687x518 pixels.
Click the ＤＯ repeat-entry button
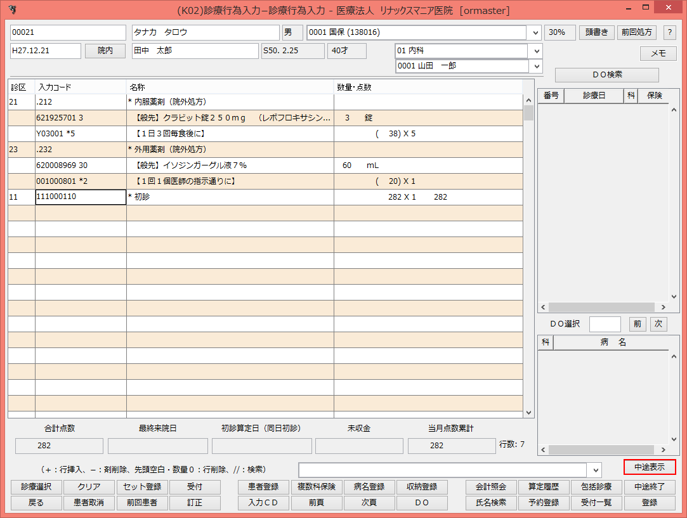coord(421,502)
